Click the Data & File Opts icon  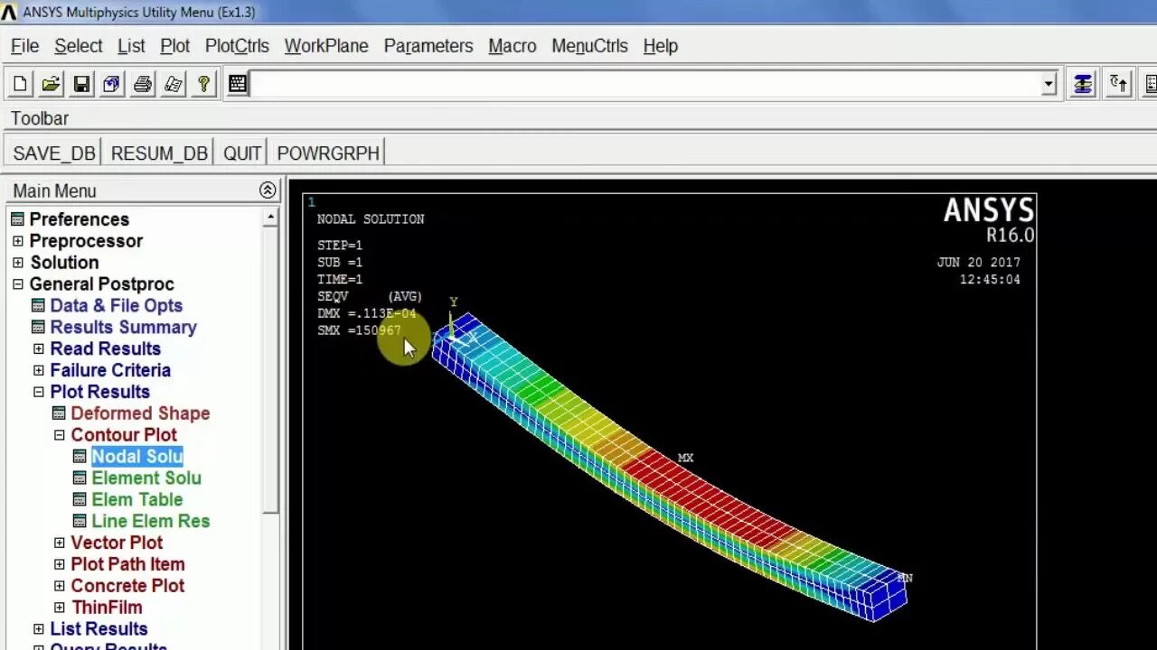pos(38,306)
